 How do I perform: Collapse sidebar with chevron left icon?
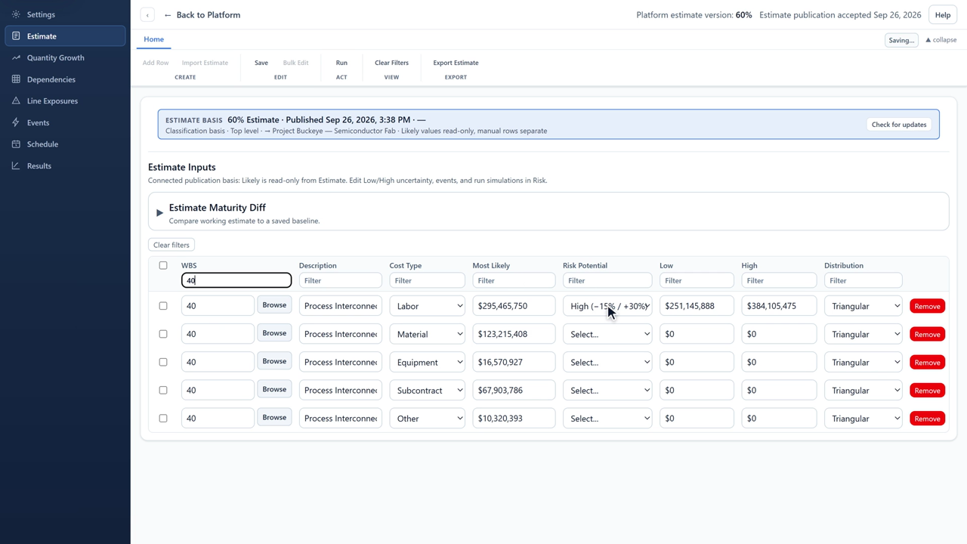(x=147, y=15)
